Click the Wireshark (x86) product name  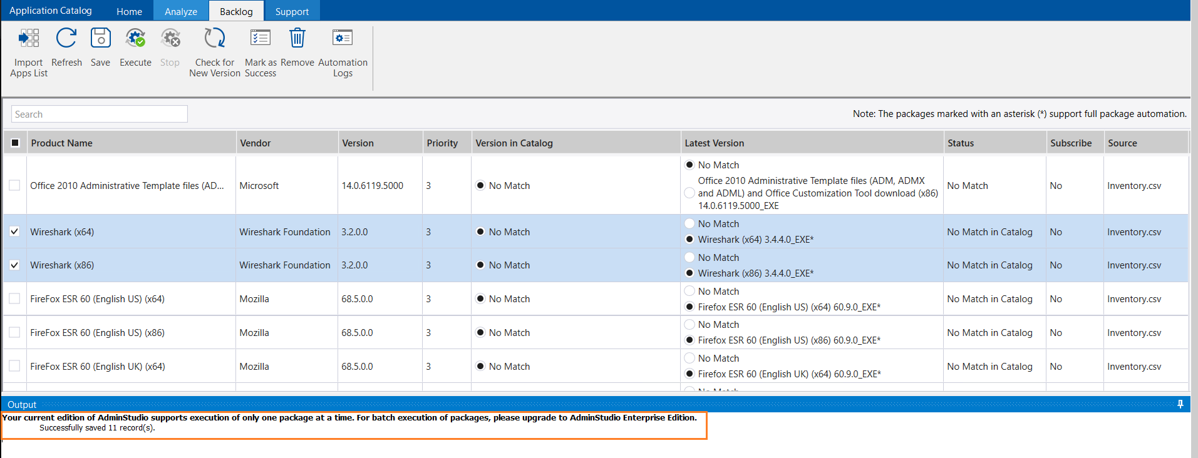click(x=62, y=265)
